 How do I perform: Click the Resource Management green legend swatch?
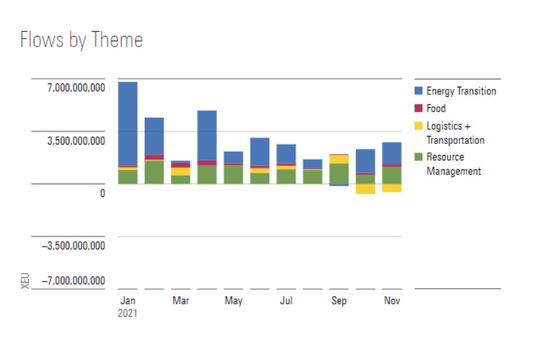(x=419, y=157)
